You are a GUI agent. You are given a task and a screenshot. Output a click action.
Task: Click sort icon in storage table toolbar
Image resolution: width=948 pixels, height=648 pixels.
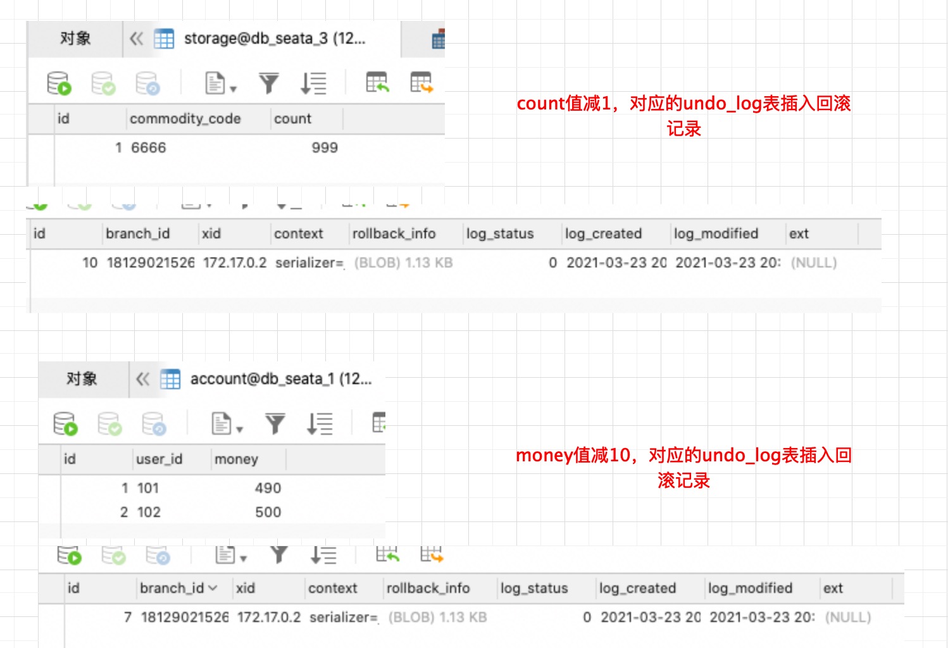[x=313, y=84]
